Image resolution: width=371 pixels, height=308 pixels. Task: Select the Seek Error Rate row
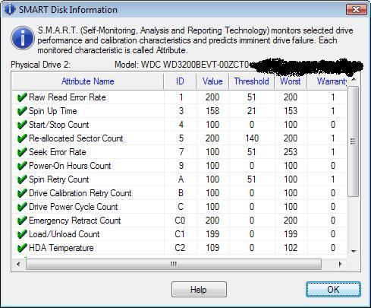tap(180, 152)
